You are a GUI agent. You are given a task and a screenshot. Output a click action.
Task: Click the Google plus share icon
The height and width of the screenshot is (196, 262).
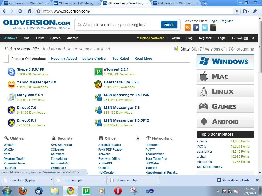pos(213,28)
